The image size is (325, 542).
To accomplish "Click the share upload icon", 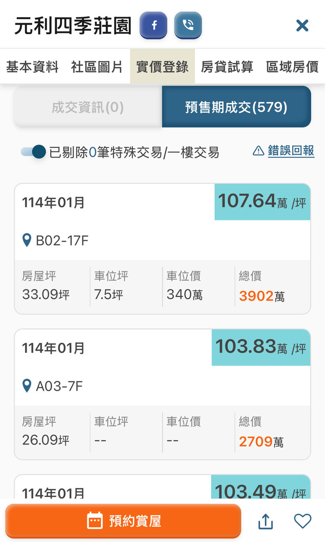I will 265,521.
